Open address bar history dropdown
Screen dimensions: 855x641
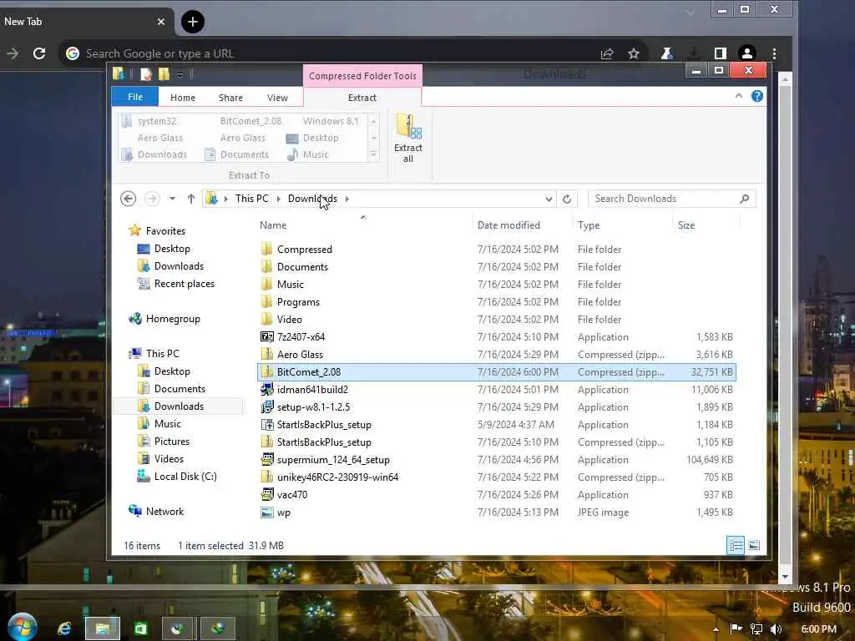pyautogui.click(x=549, y=199)
